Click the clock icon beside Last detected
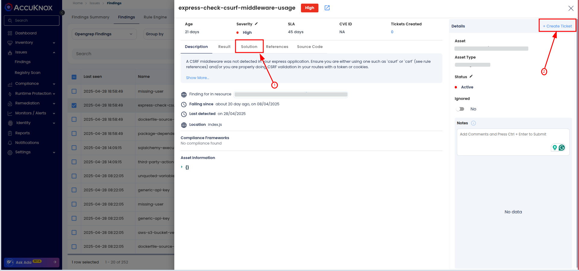579x271 pixels. [184, 114]
